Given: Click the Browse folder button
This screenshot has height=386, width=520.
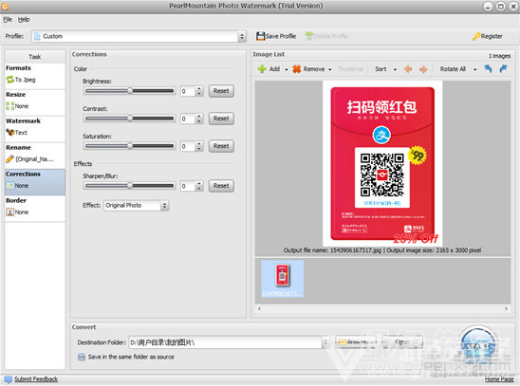Looking at the screenshot, I should [356, 342].
